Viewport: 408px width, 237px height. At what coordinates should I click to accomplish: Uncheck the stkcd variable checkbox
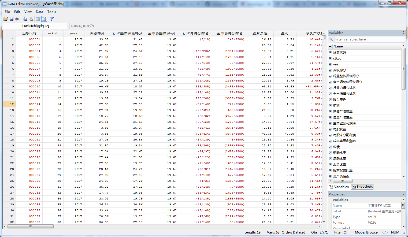tap(330, 58)
